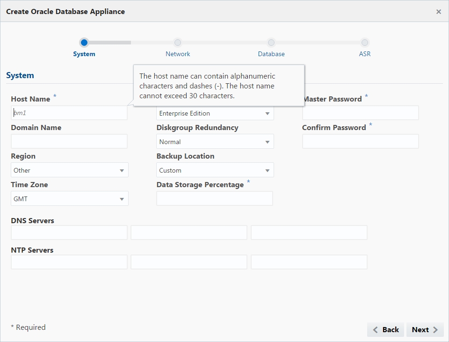Click the System section heading
Viewport: 449px width, 342px height.
pos(20,75)
